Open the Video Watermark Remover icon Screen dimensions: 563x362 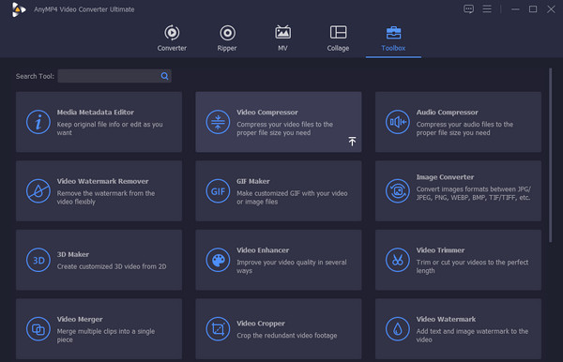38,191
